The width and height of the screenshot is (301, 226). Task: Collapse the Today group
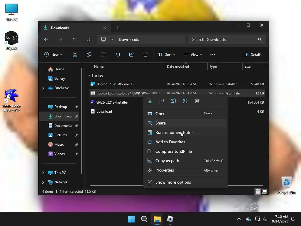tap(88, 76)
